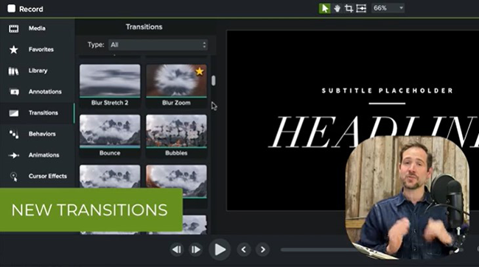Open the Library books icon
The width and height of the screenshot is (479, 267).
13,71
